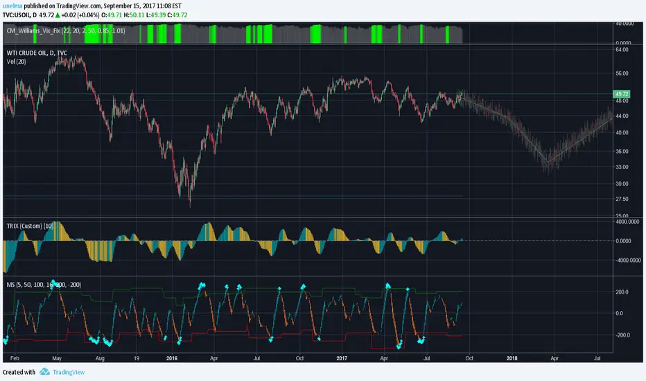This screenshot has height=381, width=646.
Task: Click the 56.00 price axis label
Action: [622, 73]
